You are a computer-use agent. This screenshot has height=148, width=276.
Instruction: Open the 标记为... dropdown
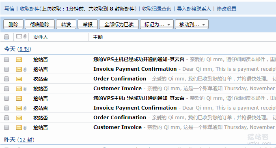[157, 24]
